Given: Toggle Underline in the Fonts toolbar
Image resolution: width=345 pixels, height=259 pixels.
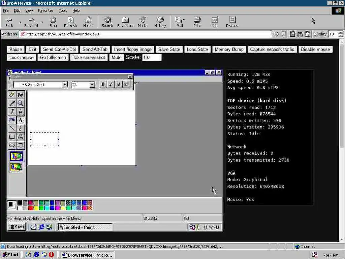Looking at the screenshot, I should [x=118, y=84].
